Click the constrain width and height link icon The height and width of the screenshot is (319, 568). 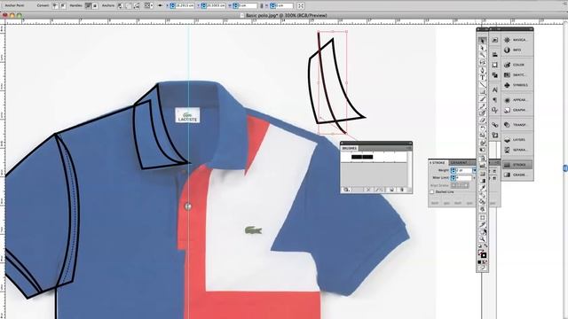[x=262, y=6]
